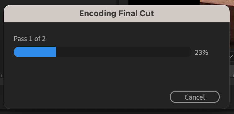Viewport: 234px width, 114px height.
Task: Click the panel divider above the dialog
Action: tap(118, 2)
